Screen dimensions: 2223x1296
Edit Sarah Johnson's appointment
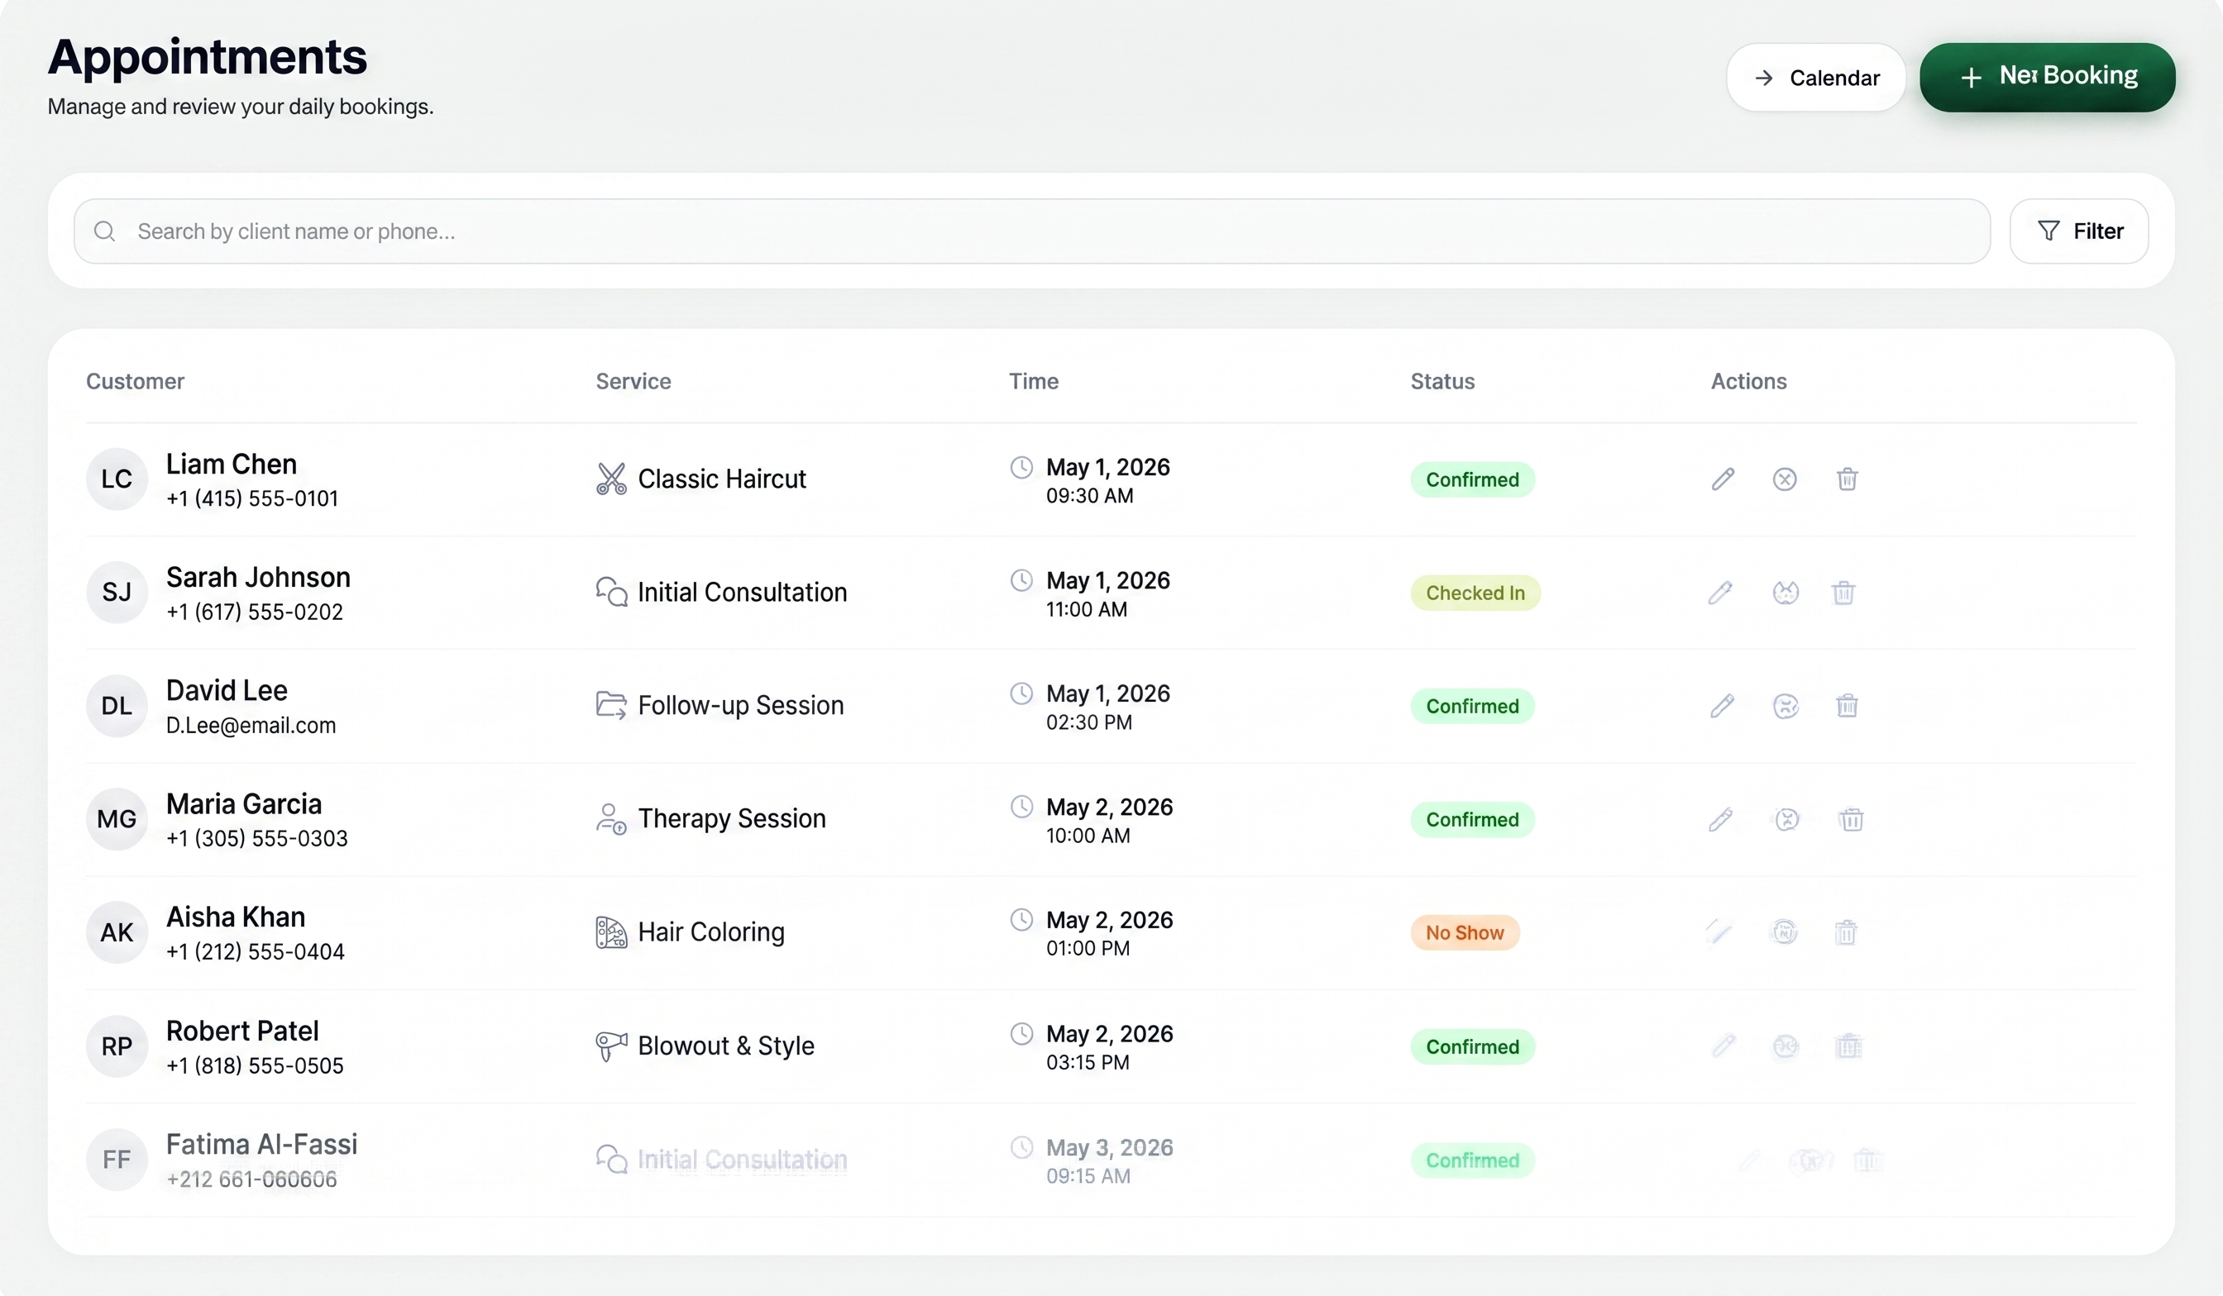1720,593
